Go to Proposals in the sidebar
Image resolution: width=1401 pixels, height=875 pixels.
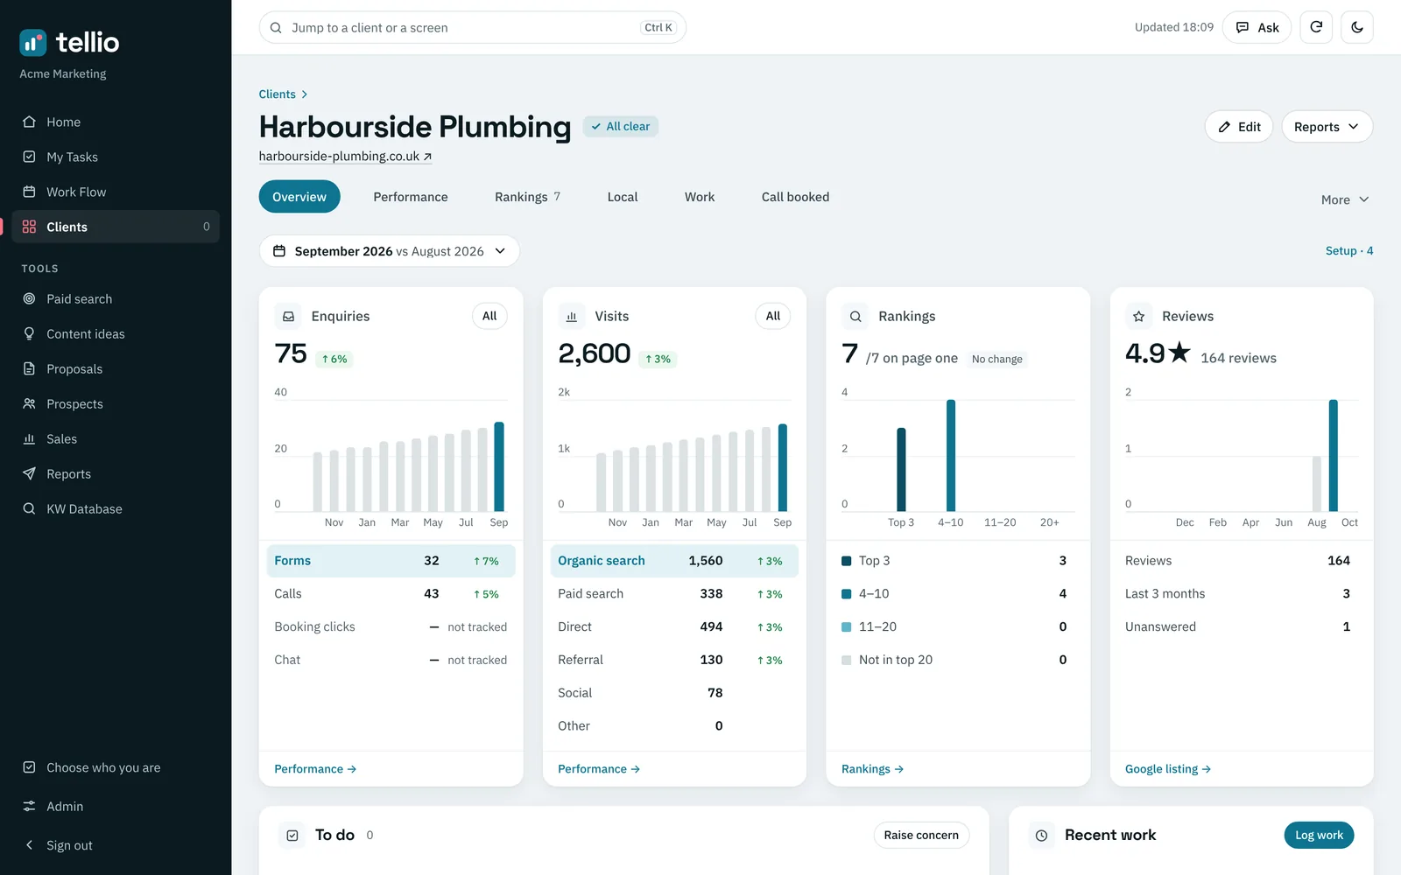[x=116, y=369]
